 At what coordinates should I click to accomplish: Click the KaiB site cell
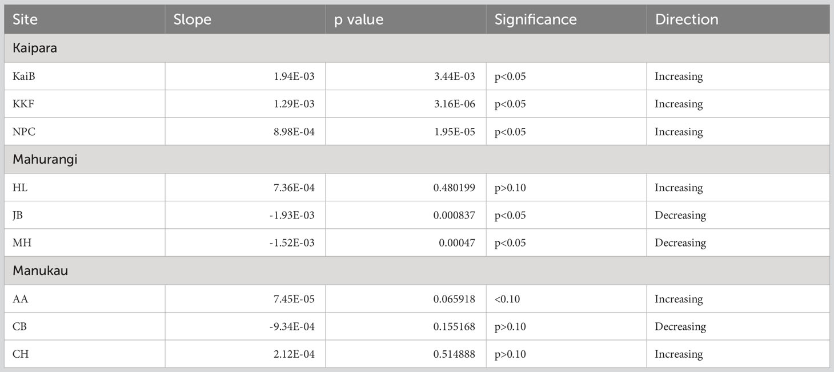[x=85, y=76]
